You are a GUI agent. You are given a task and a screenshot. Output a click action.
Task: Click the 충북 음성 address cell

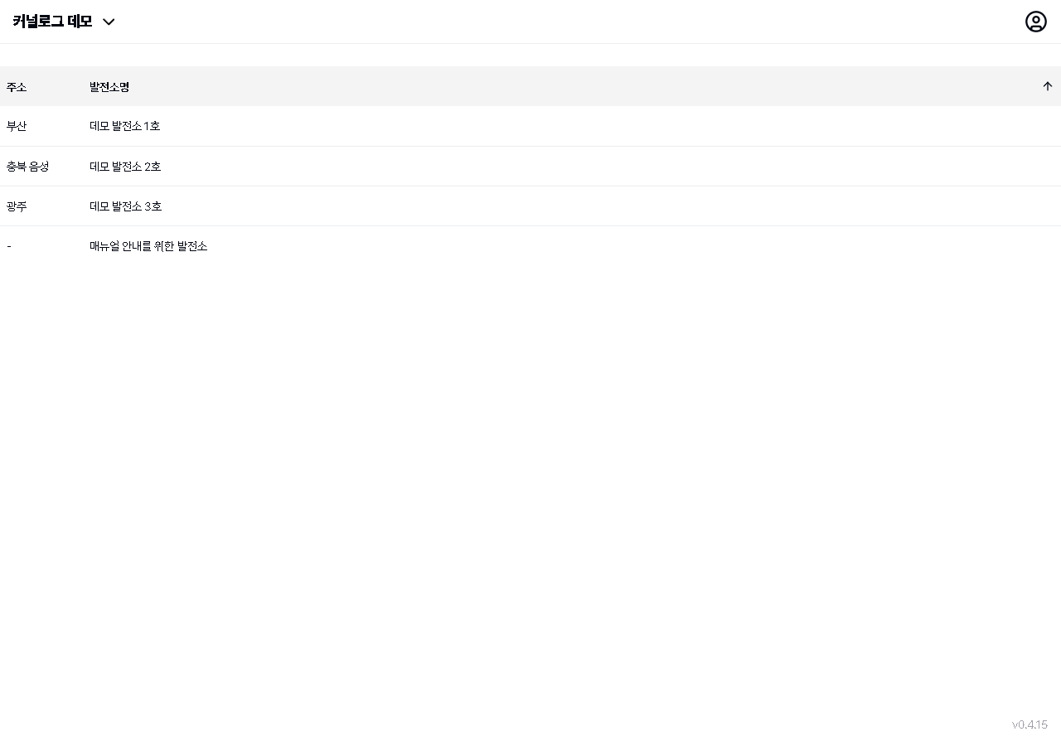point(27,167)
